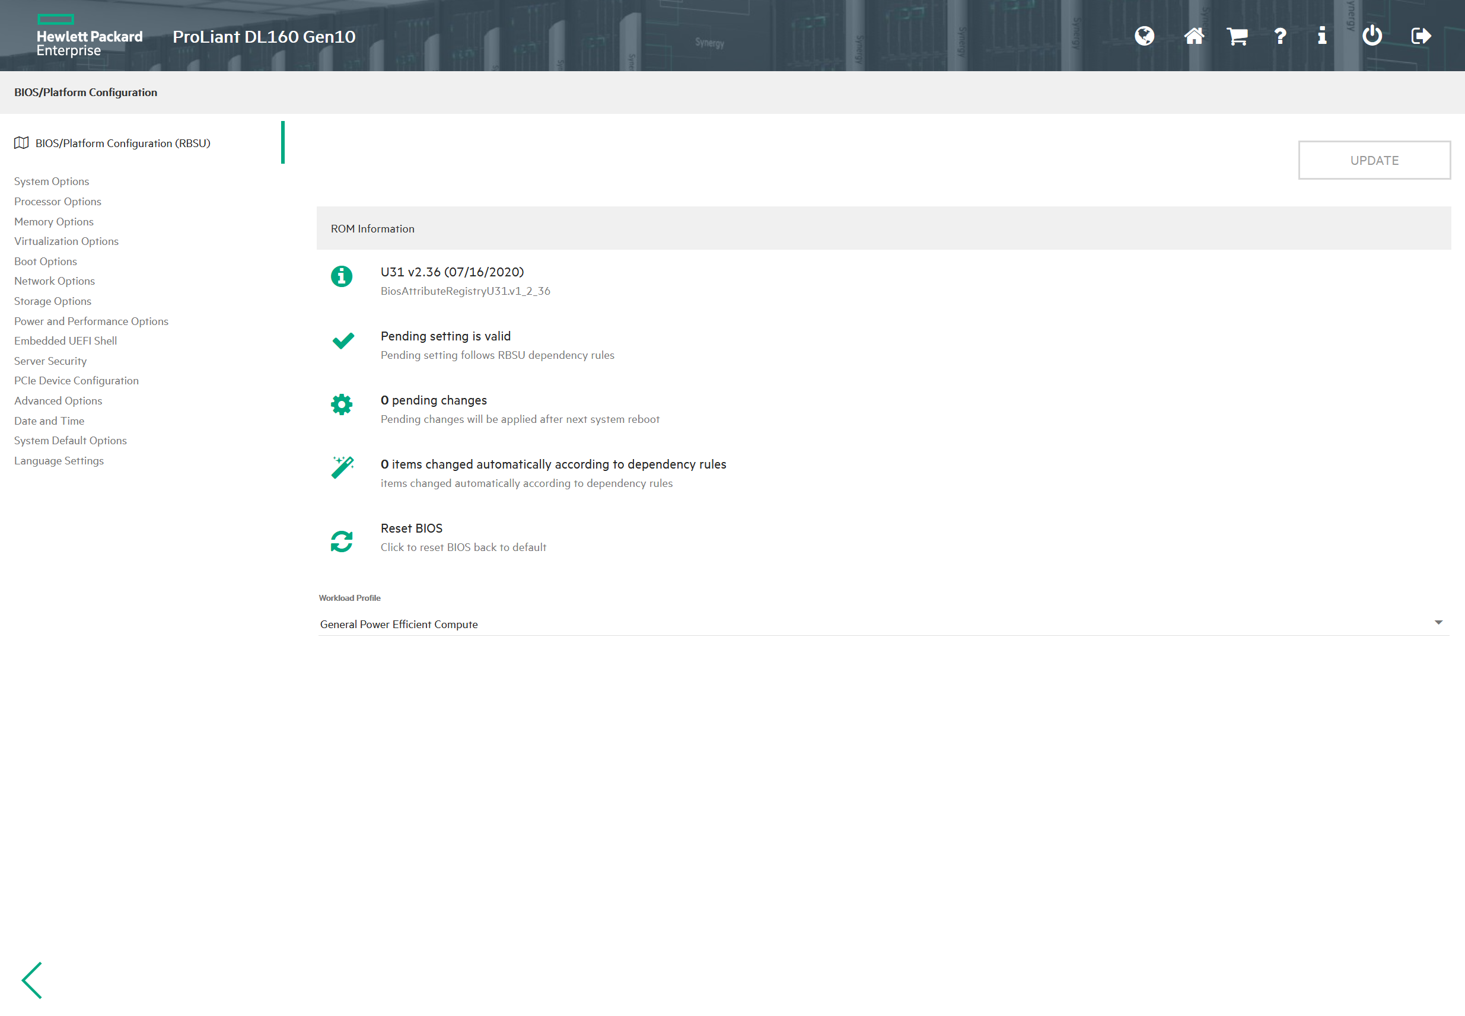Open System Options in sidebar
Screen dimensions: 1465x1016
click(52, 181)
